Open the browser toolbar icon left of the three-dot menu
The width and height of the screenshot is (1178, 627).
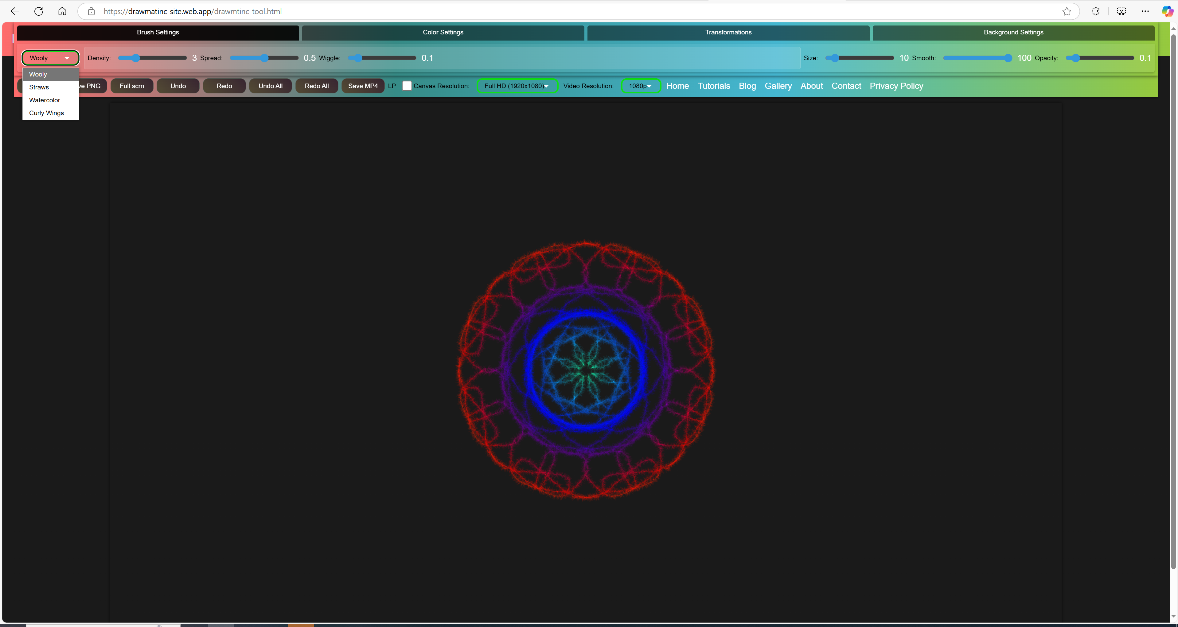point(1121,11)
